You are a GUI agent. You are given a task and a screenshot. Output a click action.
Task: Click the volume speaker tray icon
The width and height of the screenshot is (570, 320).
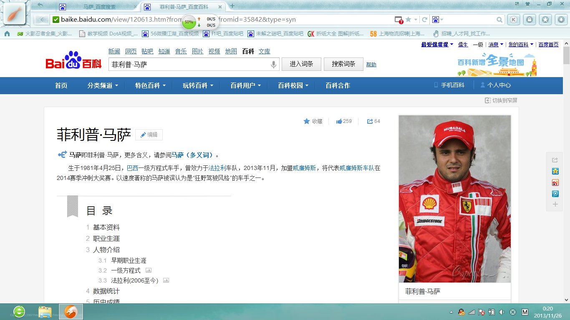502,312
